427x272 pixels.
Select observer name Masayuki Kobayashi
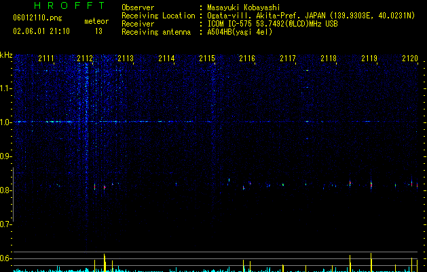point(244,7)
